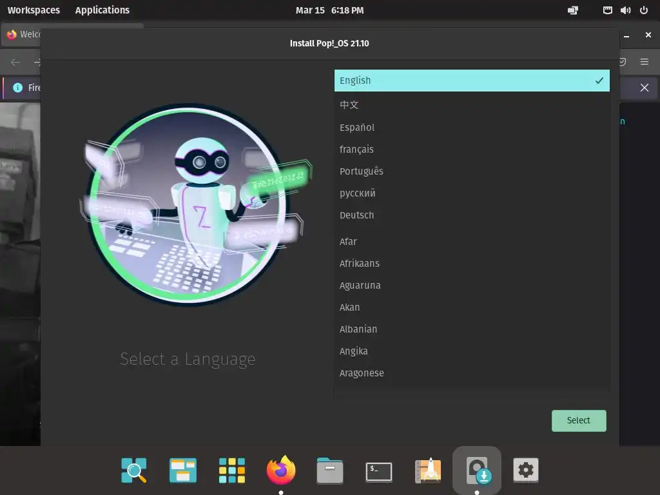Open the Pop!_Shop rocket dock icon

[x=428, y=470]
